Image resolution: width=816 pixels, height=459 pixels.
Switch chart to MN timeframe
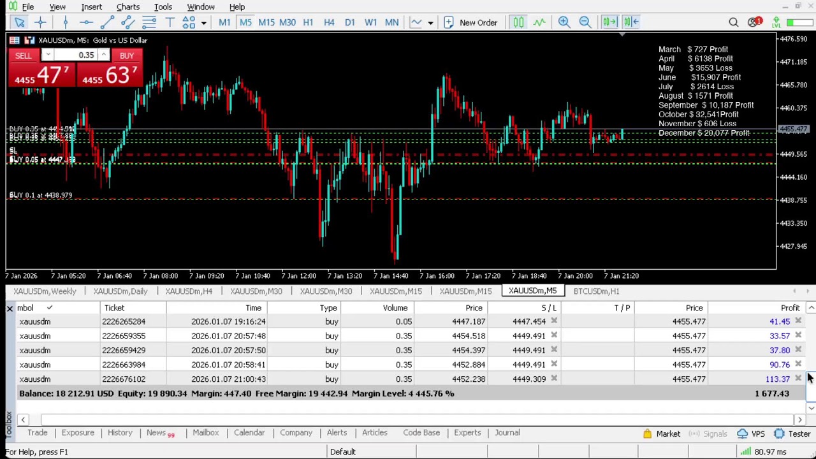tap(391, 22)
